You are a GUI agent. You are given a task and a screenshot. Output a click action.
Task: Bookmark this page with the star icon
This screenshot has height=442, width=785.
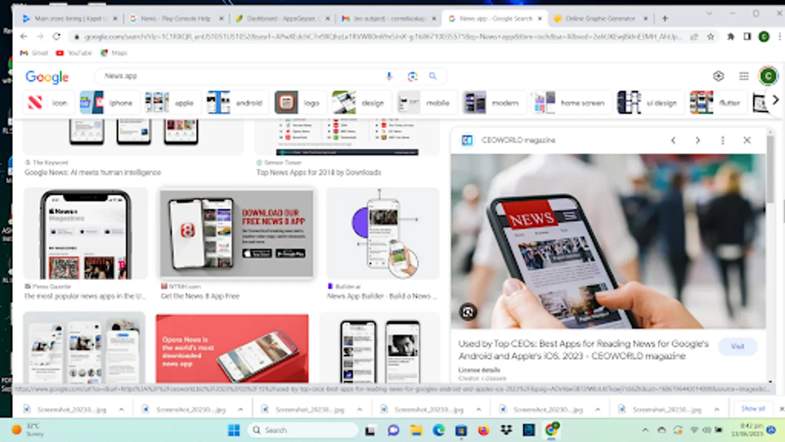pyautogui.click(x=710, y=36)
